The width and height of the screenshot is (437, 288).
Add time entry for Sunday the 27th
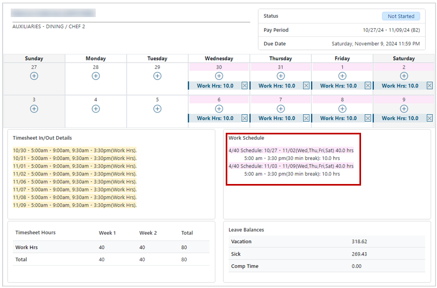(34, 76)
